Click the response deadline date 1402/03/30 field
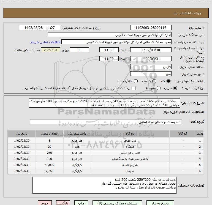212x205 pixels. 151,50
